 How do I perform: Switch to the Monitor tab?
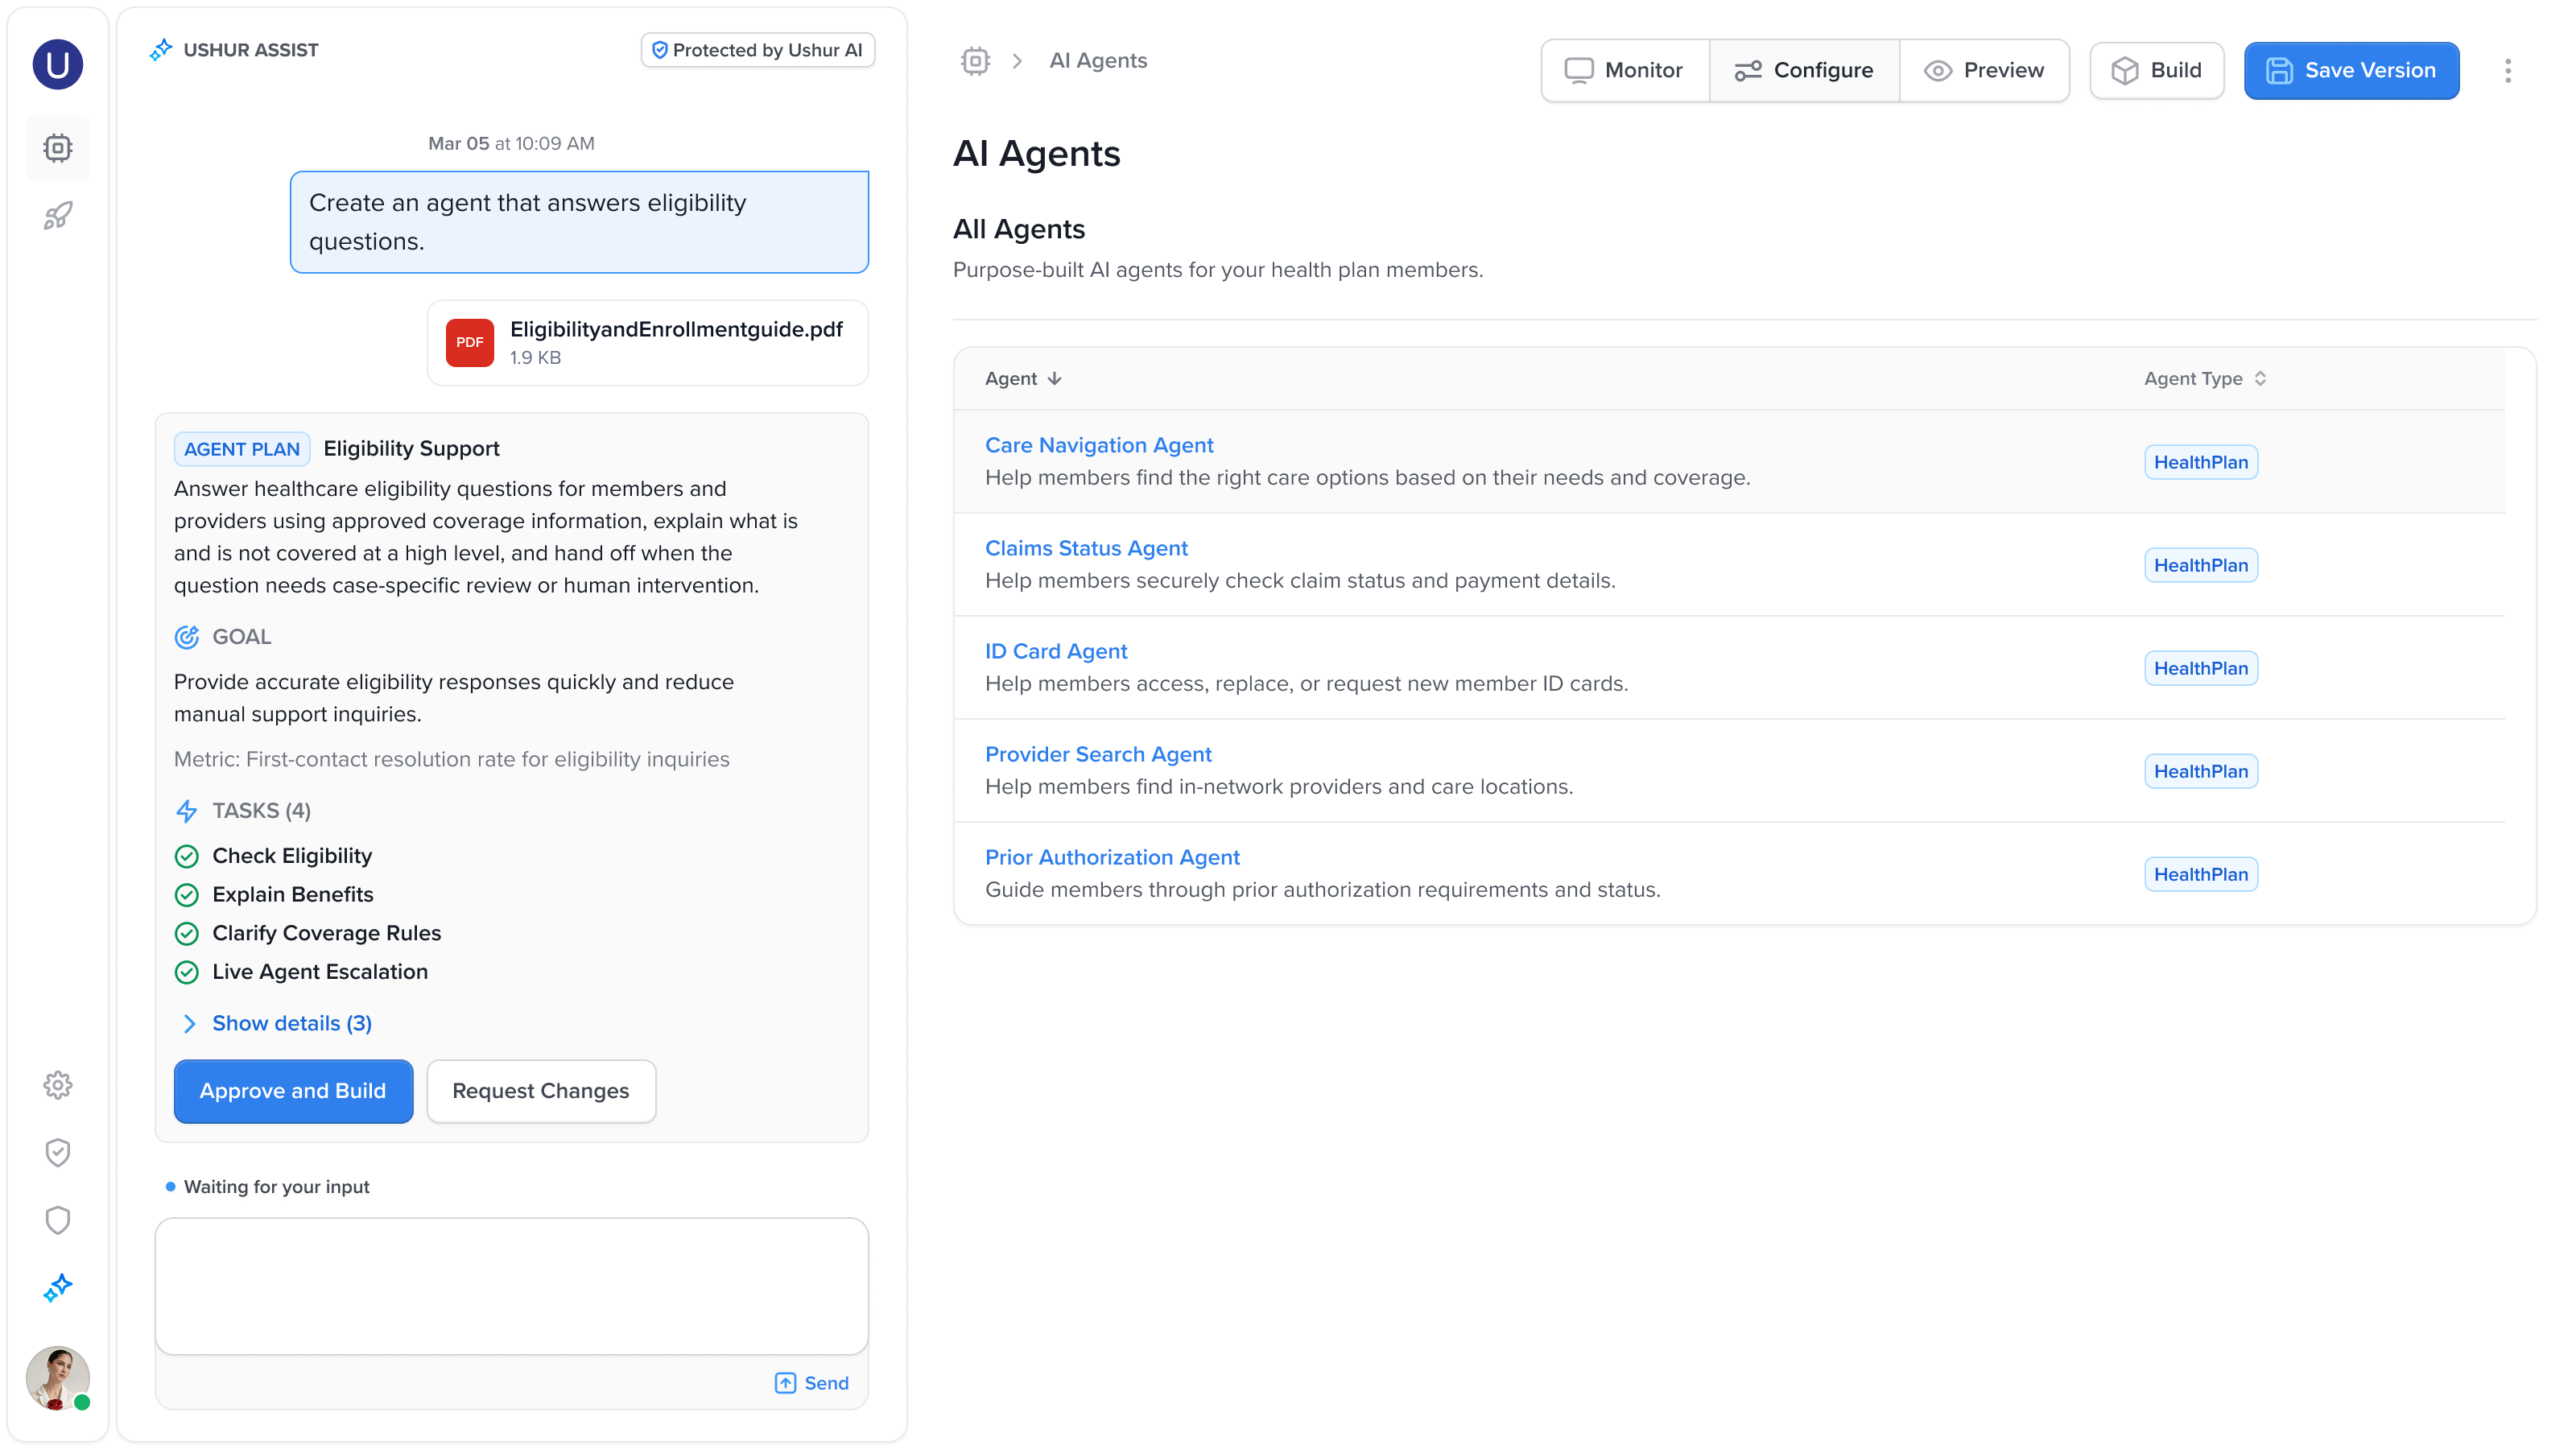coord(1625,70)
